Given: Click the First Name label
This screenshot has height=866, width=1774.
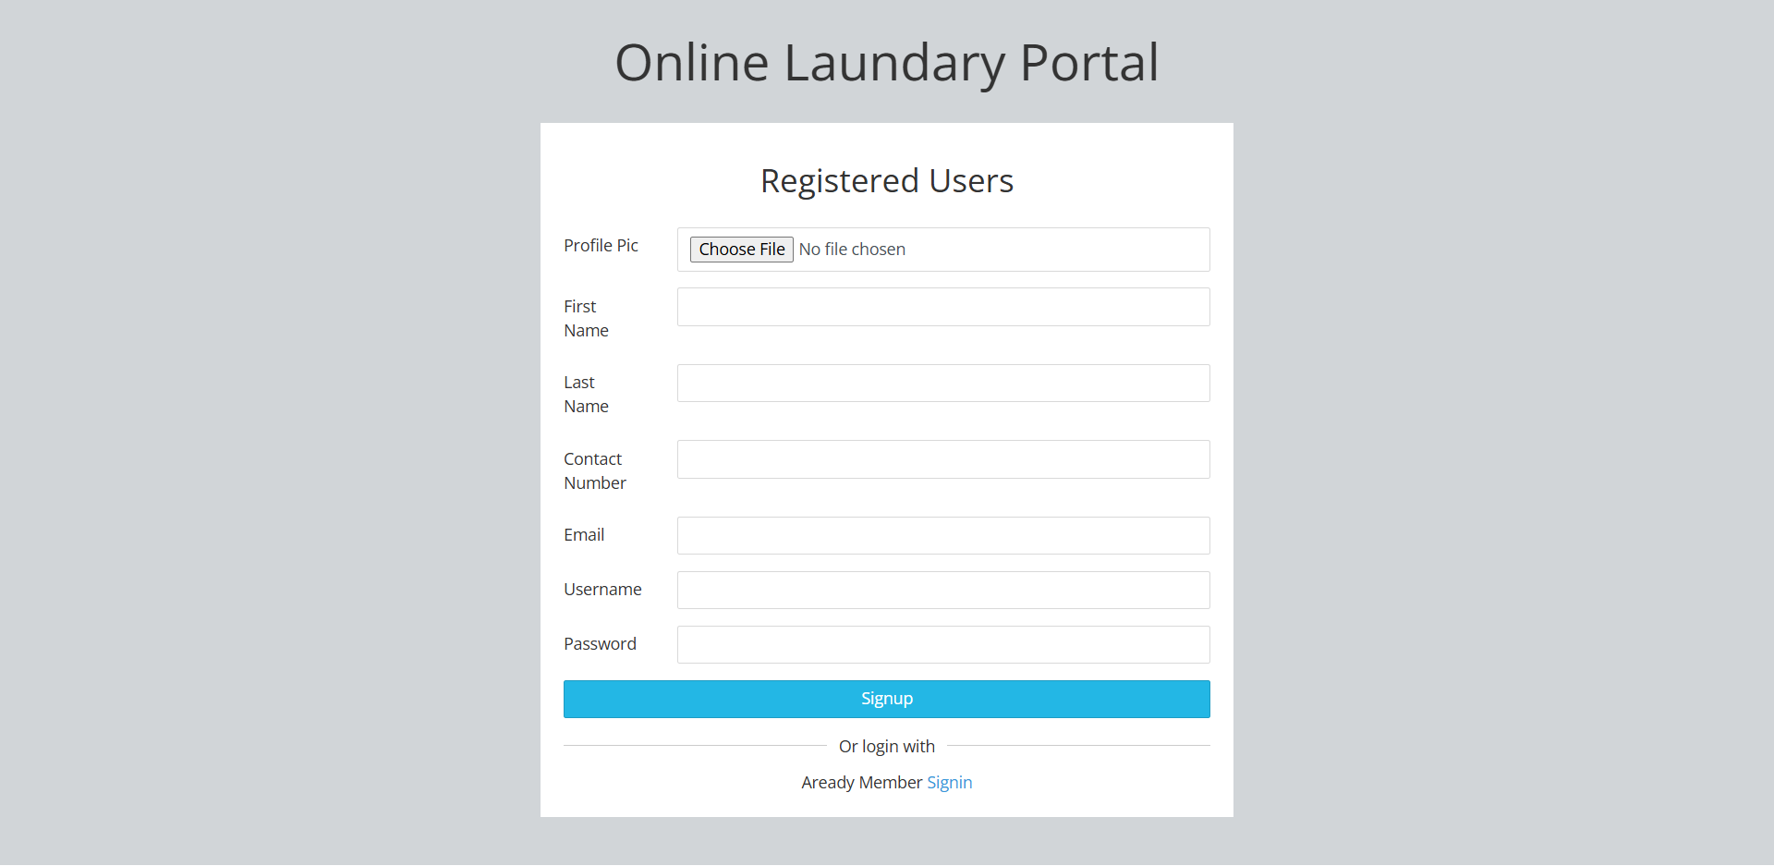Looking at the screenshot, I should click(586, 318).
